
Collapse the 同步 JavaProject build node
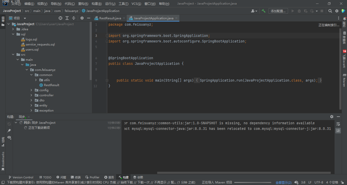16,122
